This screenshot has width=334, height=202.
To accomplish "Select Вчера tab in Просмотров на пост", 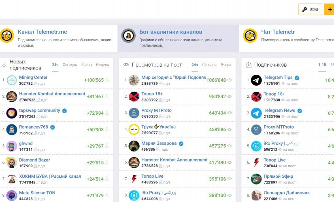I will [x=226, y=65].
